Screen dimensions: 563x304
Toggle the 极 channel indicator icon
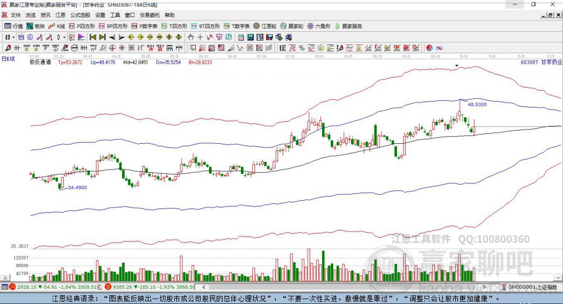(x=71, y=37)
